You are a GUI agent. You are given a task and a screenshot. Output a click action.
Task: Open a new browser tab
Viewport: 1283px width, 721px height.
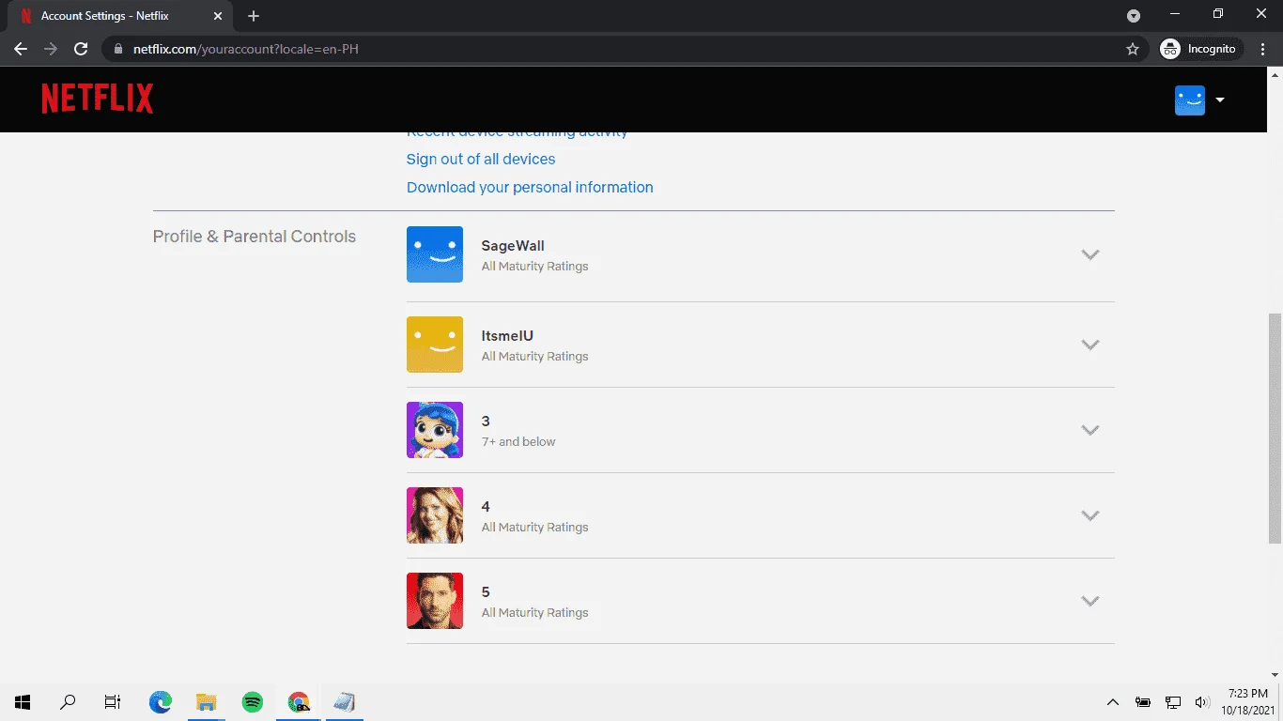(254, 16)
